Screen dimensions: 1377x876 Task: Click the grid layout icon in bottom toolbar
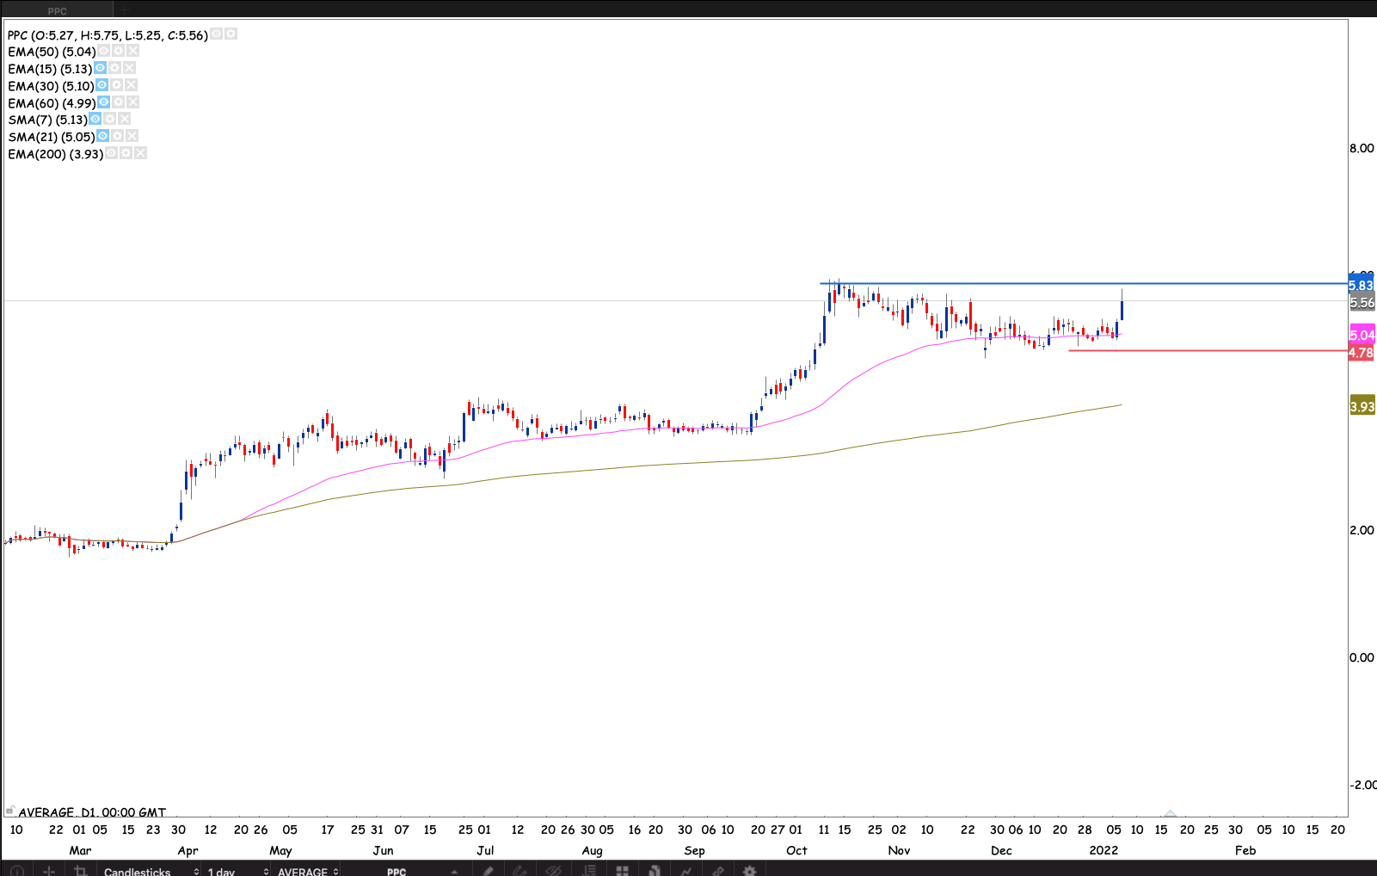(x=622, y=870)
